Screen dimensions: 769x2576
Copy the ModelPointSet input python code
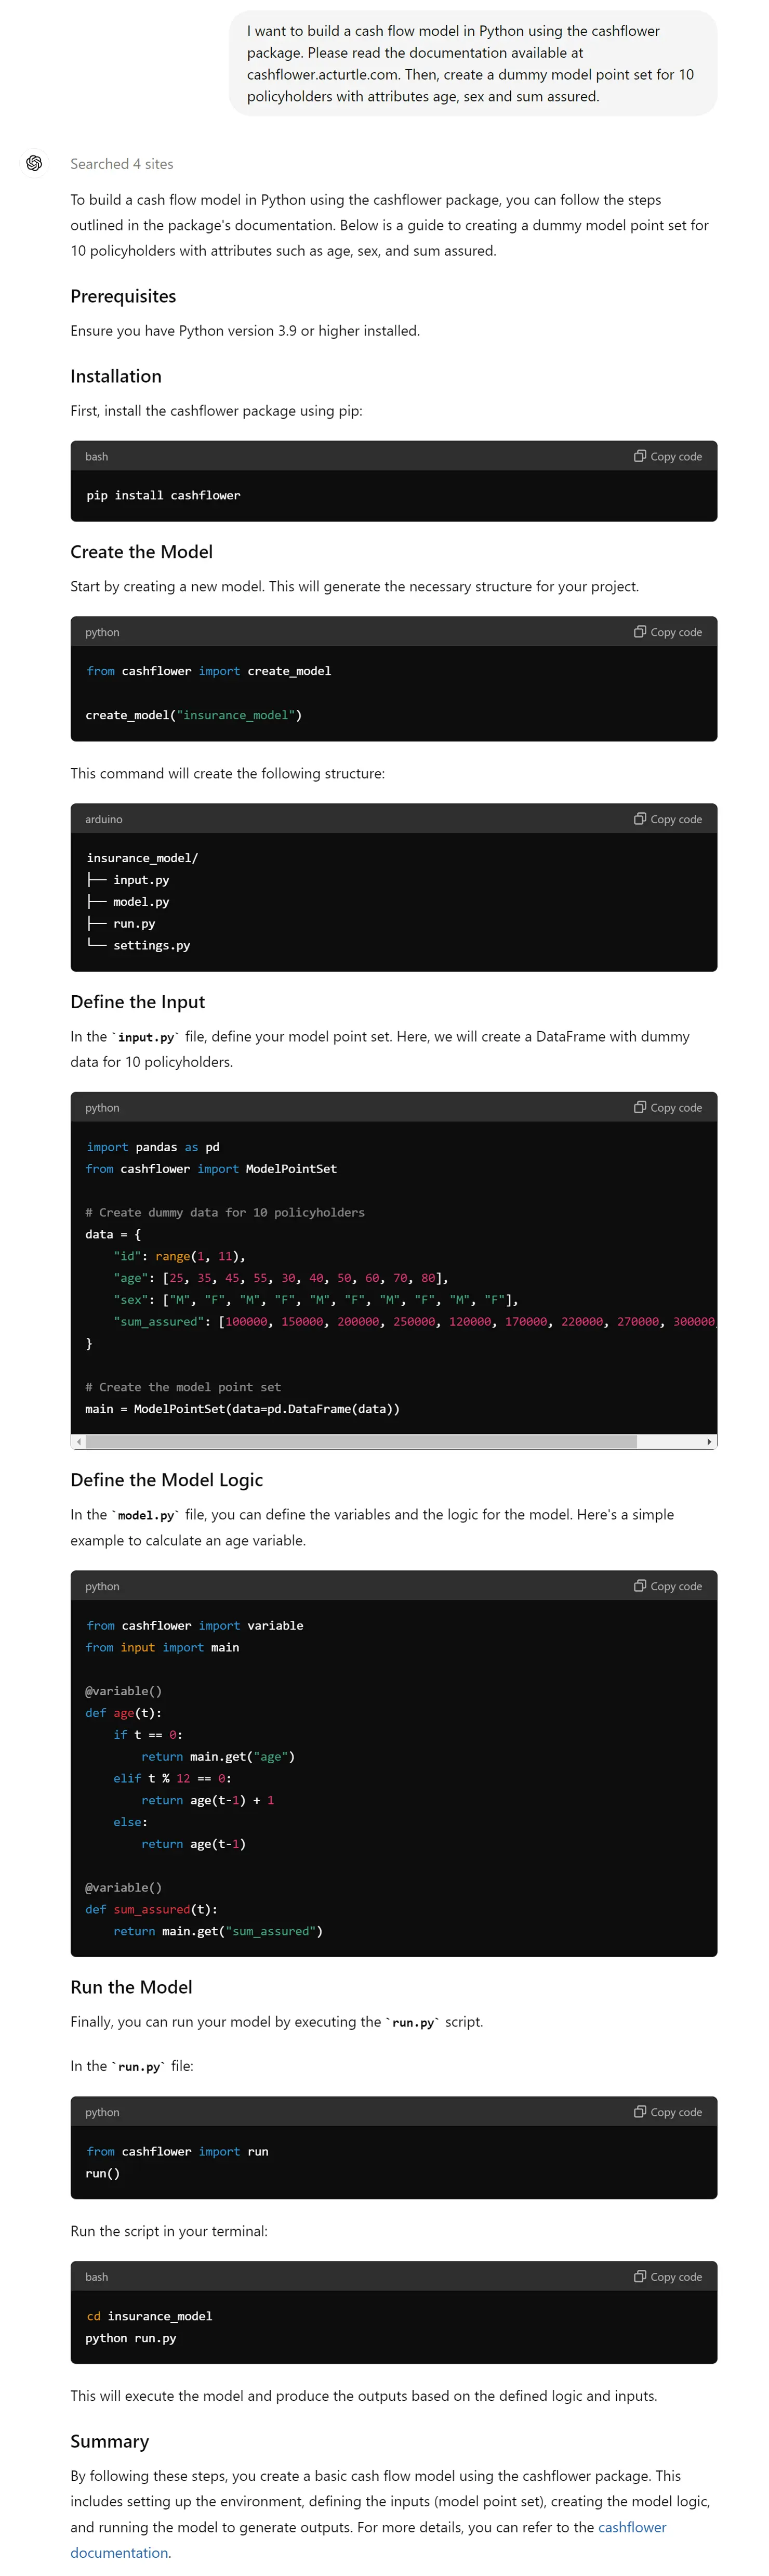pyautogui.click(x=667, y=1107)
